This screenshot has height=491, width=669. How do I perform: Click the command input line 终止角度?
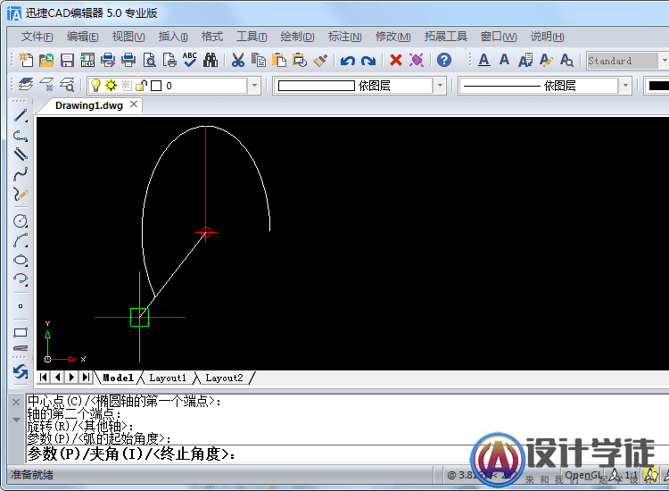(131, 454)
